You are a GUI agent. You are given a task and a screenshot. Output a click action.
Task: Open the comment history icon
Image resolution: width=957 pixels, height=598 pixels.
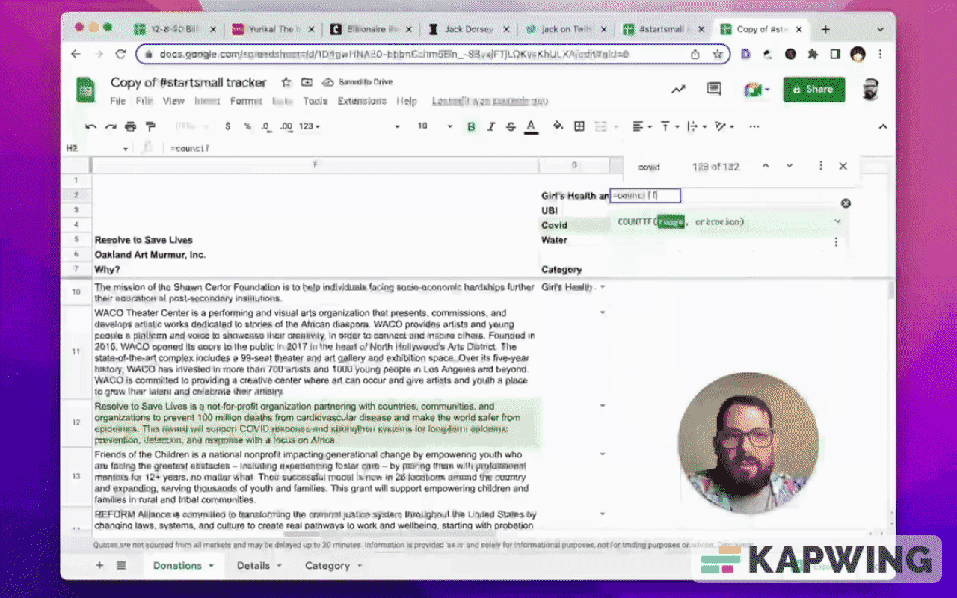714,90
